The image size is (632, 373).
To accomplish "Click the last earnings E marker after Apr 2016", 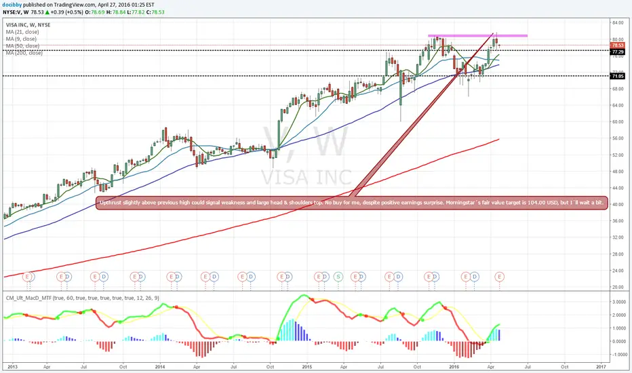I will click(499, 277).
